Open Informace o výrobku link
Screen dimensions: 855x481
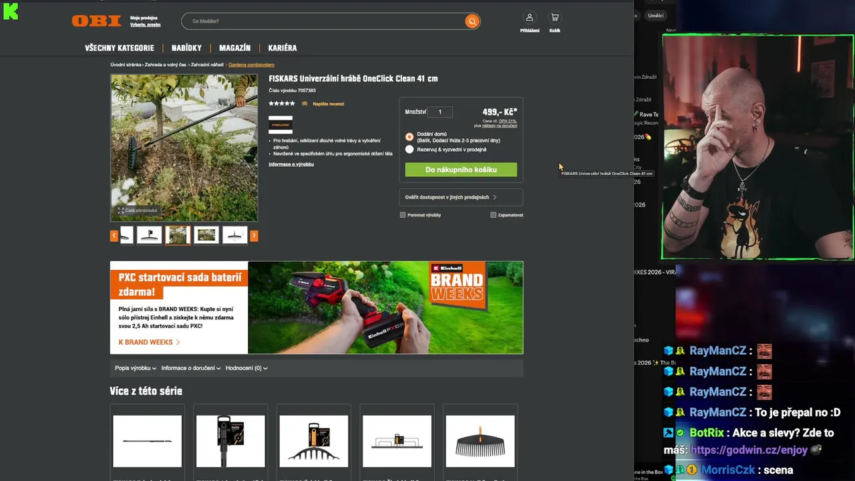pyautogui.click(x=291, y=164)
